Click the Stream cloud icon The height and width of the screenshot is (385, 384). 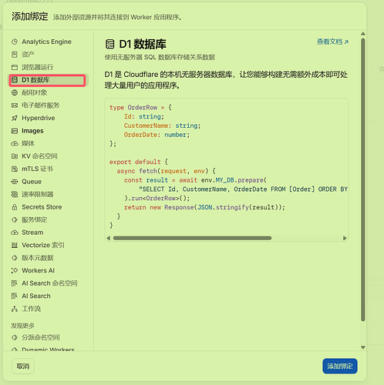pyautogui.click(x=15, y=233)
